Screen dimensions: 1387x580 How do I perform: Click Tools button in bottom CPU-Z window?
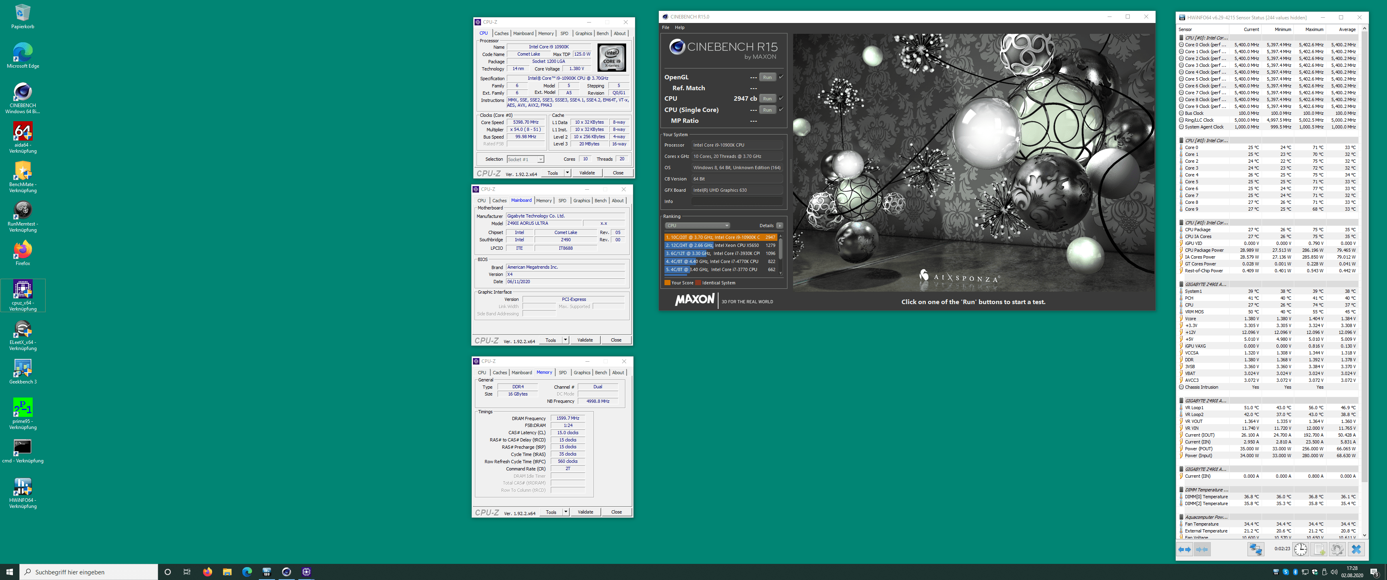[x=551, y=512]
